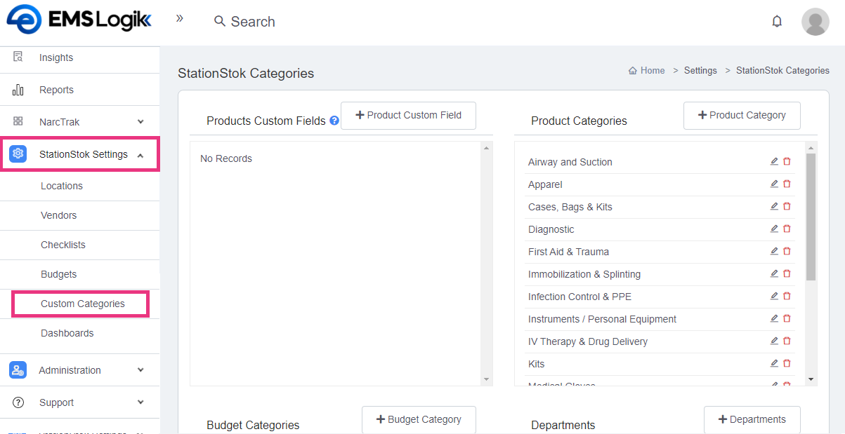845x434 pixels.
Task: Click Product Categories scroll down arrow
Action: click(x=811, y=379)
